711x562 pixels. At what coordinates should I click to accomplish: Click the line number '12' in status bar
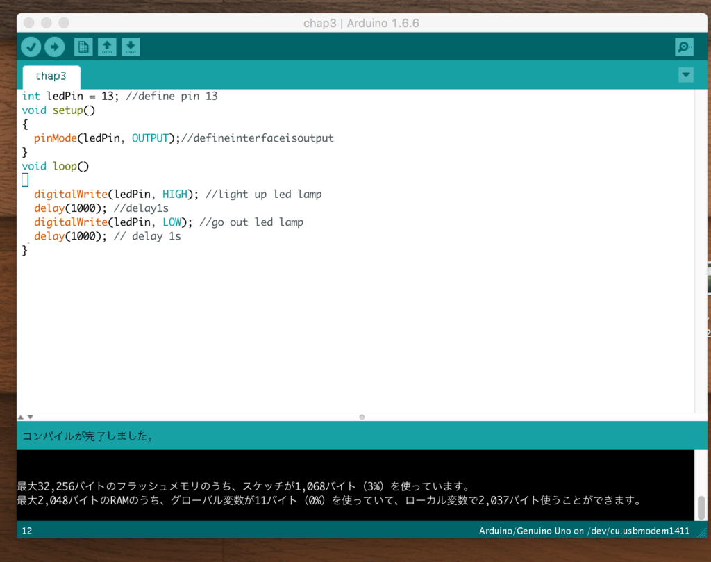pyautogui.click(x=27, y=531)
